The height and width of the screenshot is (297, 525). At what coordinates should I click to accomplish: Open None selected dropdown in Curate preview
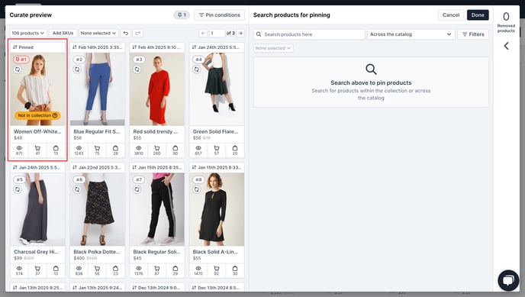pos(98,33)
